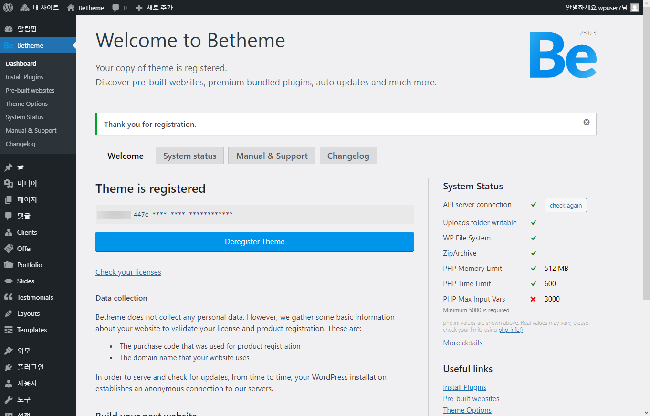The image size is (650, 416).
Task: Open Offer tag icon
Action: pos(8,249)
